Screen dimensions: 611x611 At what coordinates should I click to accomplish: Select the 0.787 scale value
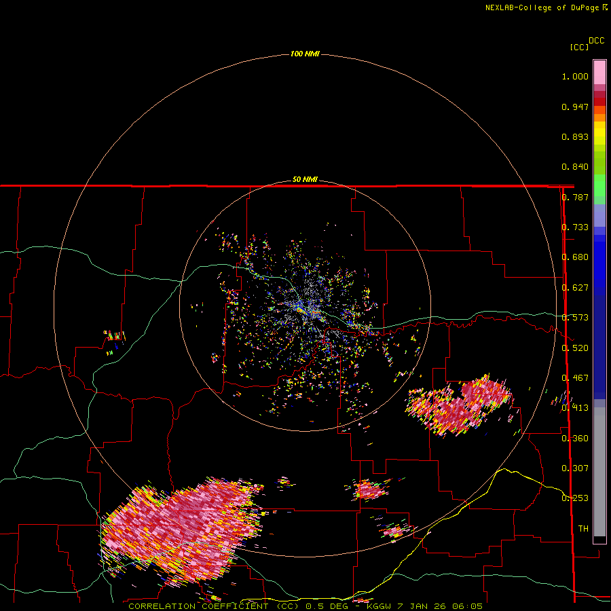click(575, 197)
